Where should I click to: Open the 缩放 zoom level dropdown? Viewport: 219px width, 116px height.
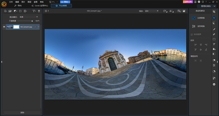(x=152, y=11)
